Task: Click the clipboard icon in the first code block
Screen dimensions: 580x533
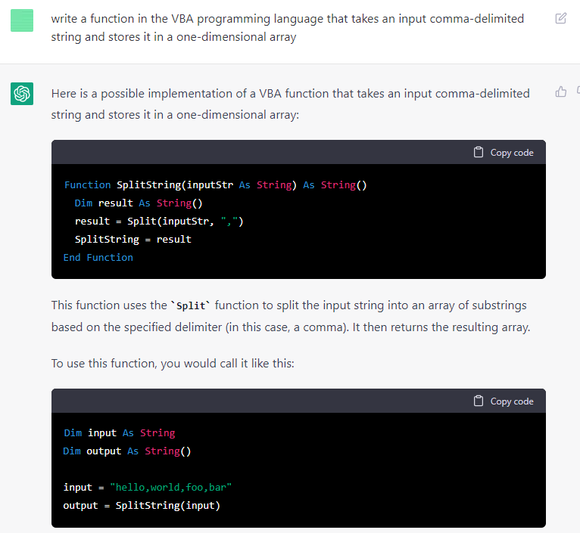Action: (x=479, y=152)
